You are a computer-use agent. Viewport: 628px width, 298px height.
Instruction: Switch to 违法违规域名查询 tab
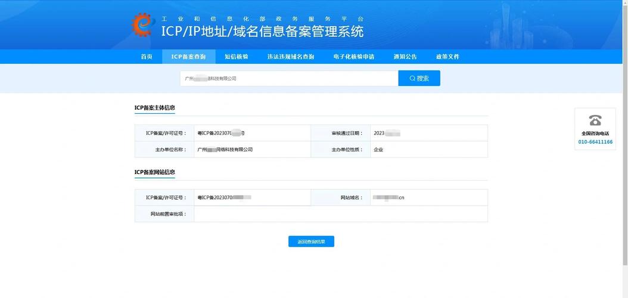click(290, 57)
